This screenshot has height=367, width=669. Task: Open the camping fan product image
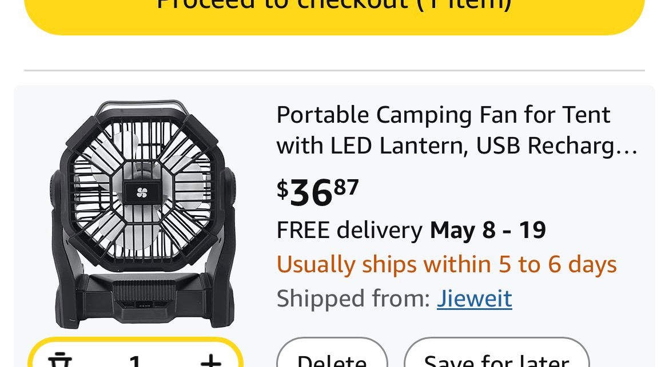[143, 214]
